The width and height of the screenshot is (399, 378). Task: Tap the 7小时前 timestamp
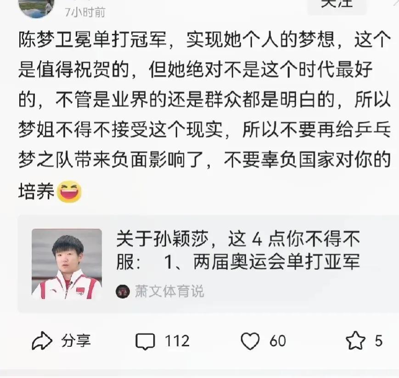point(85,12)
